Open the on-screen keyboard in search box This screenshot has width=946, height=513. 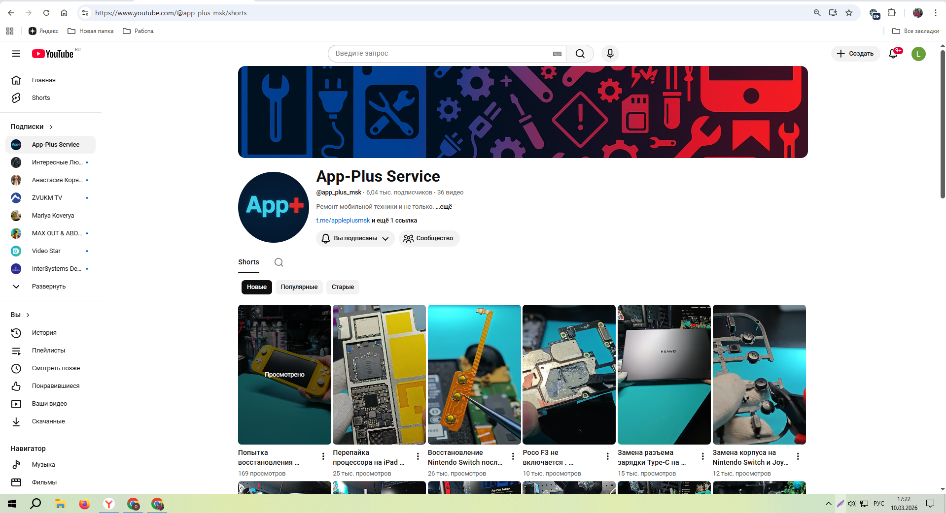point(557,54)
